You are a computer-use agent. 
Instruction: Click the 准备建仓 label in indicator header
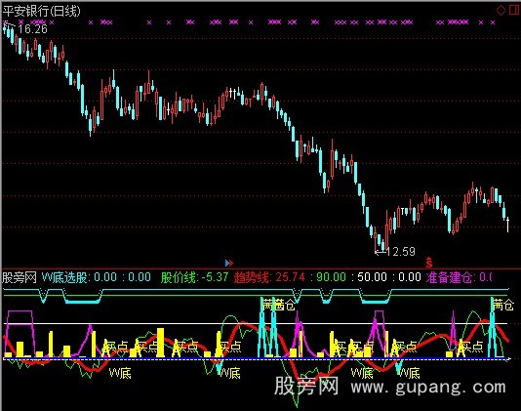coord(449,277)
